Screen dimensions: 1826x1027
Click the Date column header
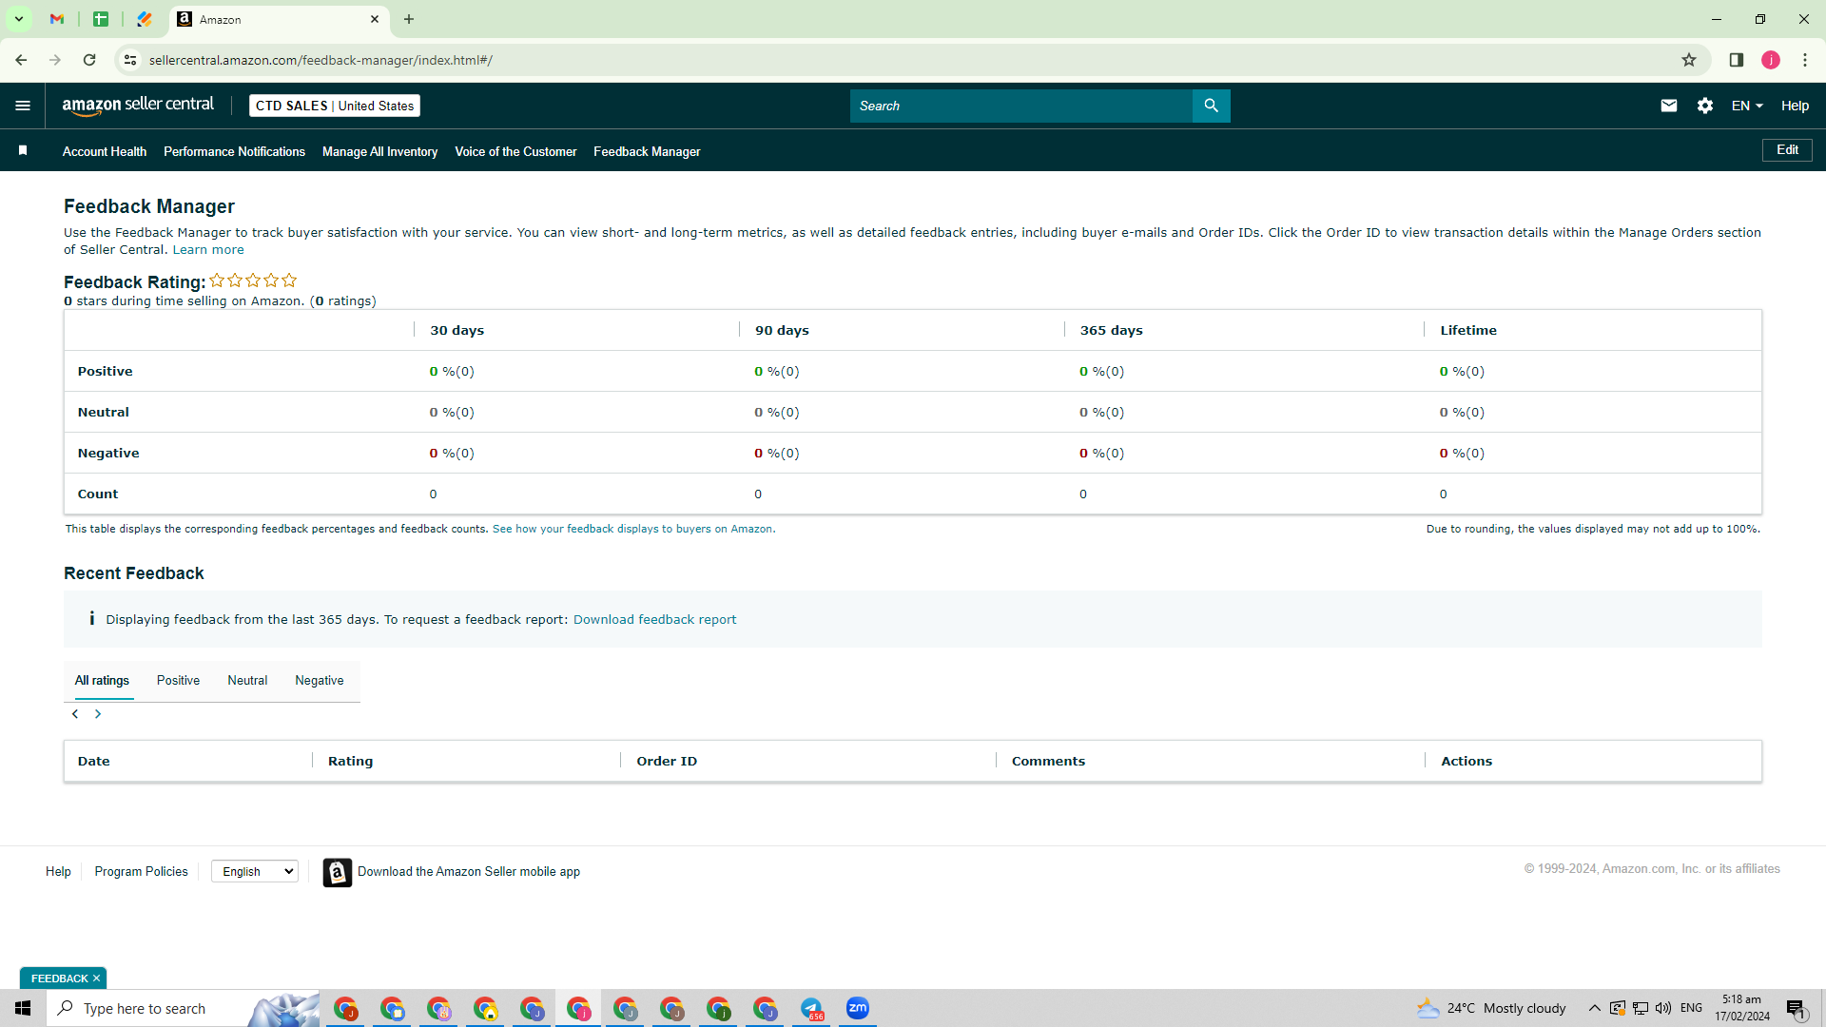[x=93, y=762]
